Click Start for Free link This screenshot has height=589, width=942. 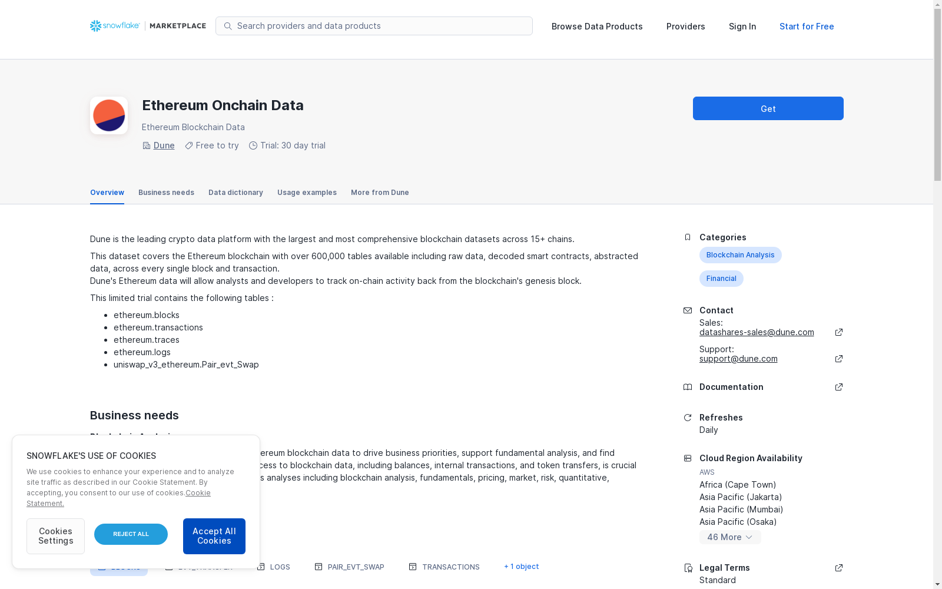coord(807,27)
